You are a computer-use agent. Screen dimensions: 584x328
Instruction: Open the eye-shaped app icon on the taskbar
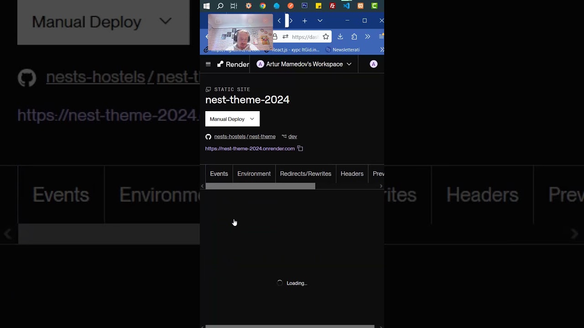tap(249, 6)
